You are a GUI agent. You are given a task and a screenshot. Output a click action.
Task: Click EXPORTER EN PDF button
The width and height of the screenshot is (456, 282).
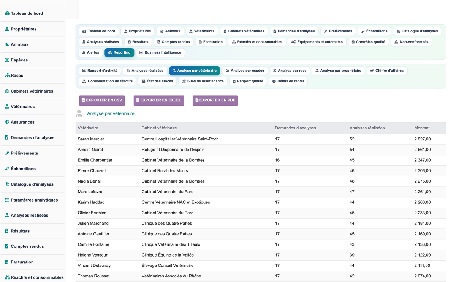[215, 100]
